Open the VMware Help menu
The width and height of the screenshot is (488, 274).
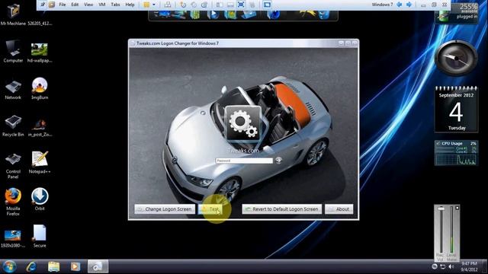click(x=130, y=5)
